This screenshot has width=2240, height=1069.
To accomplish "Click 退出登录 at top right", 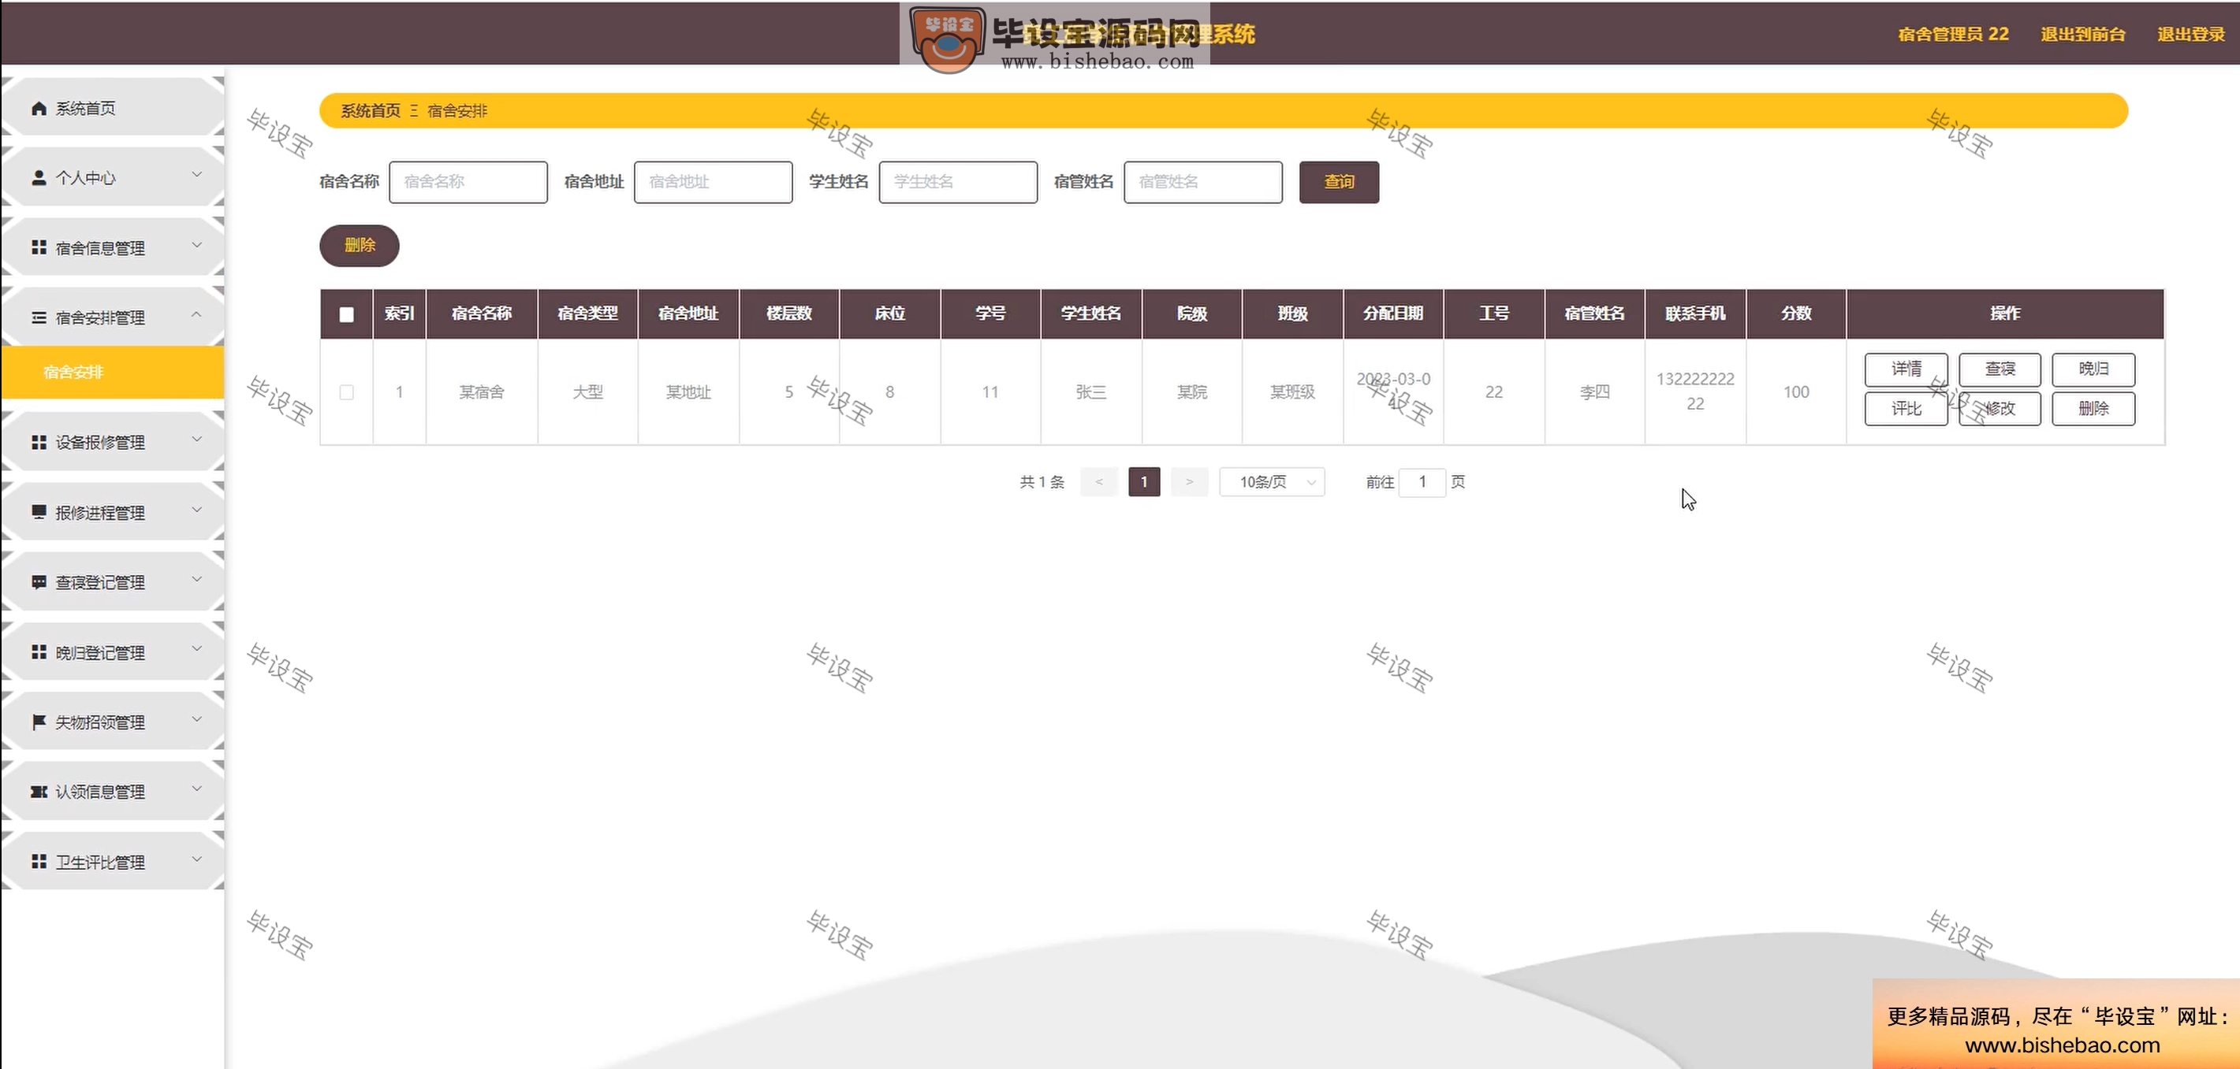I will point(2190,34).
